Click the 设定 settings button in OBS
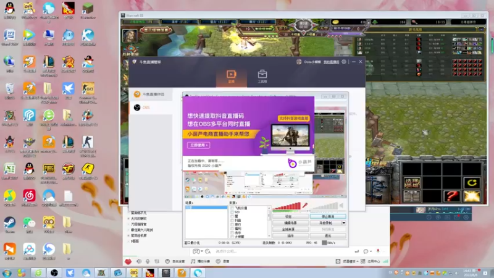 click(290, 217)
